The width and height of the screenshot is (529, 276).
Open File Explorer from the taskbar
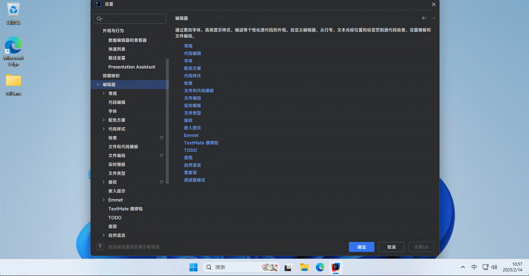point(304,267)
